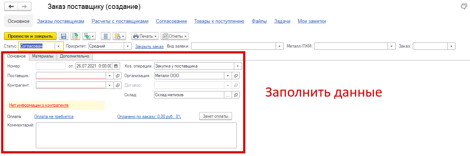Open Товары к поступлению navigation link
This screenshot has height=156, width=470.
tap(219, 21)
